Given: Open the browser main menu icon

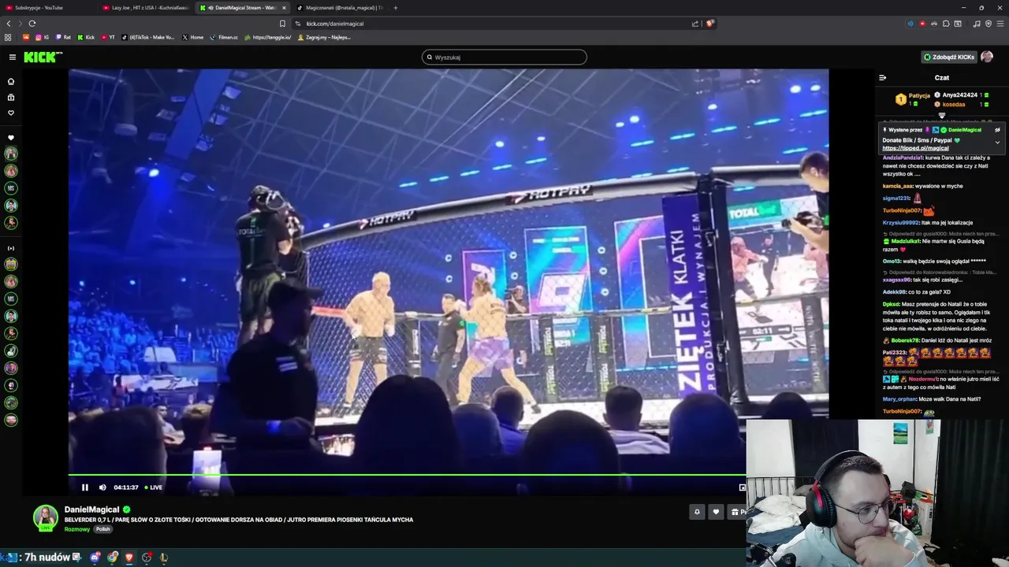Looking at the screenshot, I should (x=1000, y=24).
